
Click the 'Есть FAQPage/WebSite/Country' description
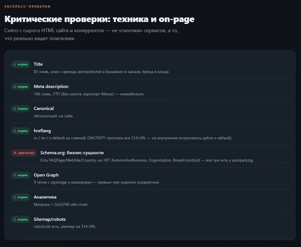pyautogui.click(x=147, y=160)
